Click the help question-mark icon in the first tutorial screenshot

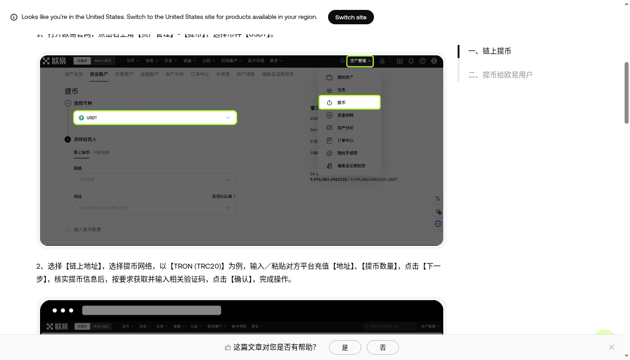(x=423, y=61)
